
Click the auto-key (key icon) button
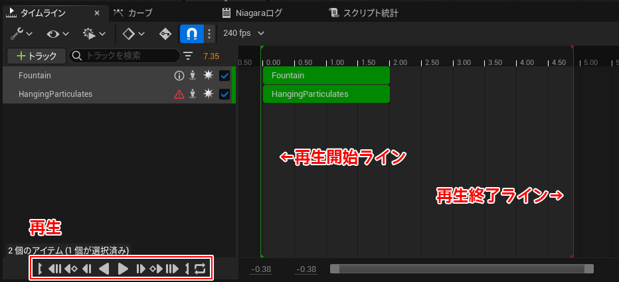pos(165,33)
